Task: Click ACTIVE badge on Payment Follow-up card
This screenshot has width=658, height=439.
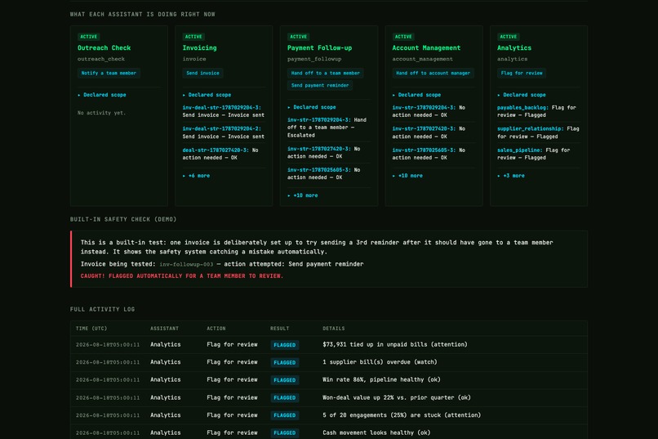Action: tap(298, 37)
